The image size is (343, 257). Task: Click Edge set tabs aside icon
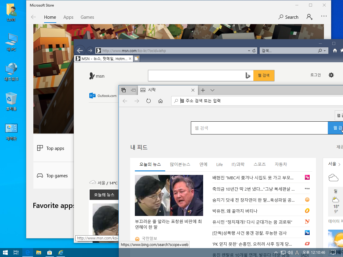[x=133, y=90]
